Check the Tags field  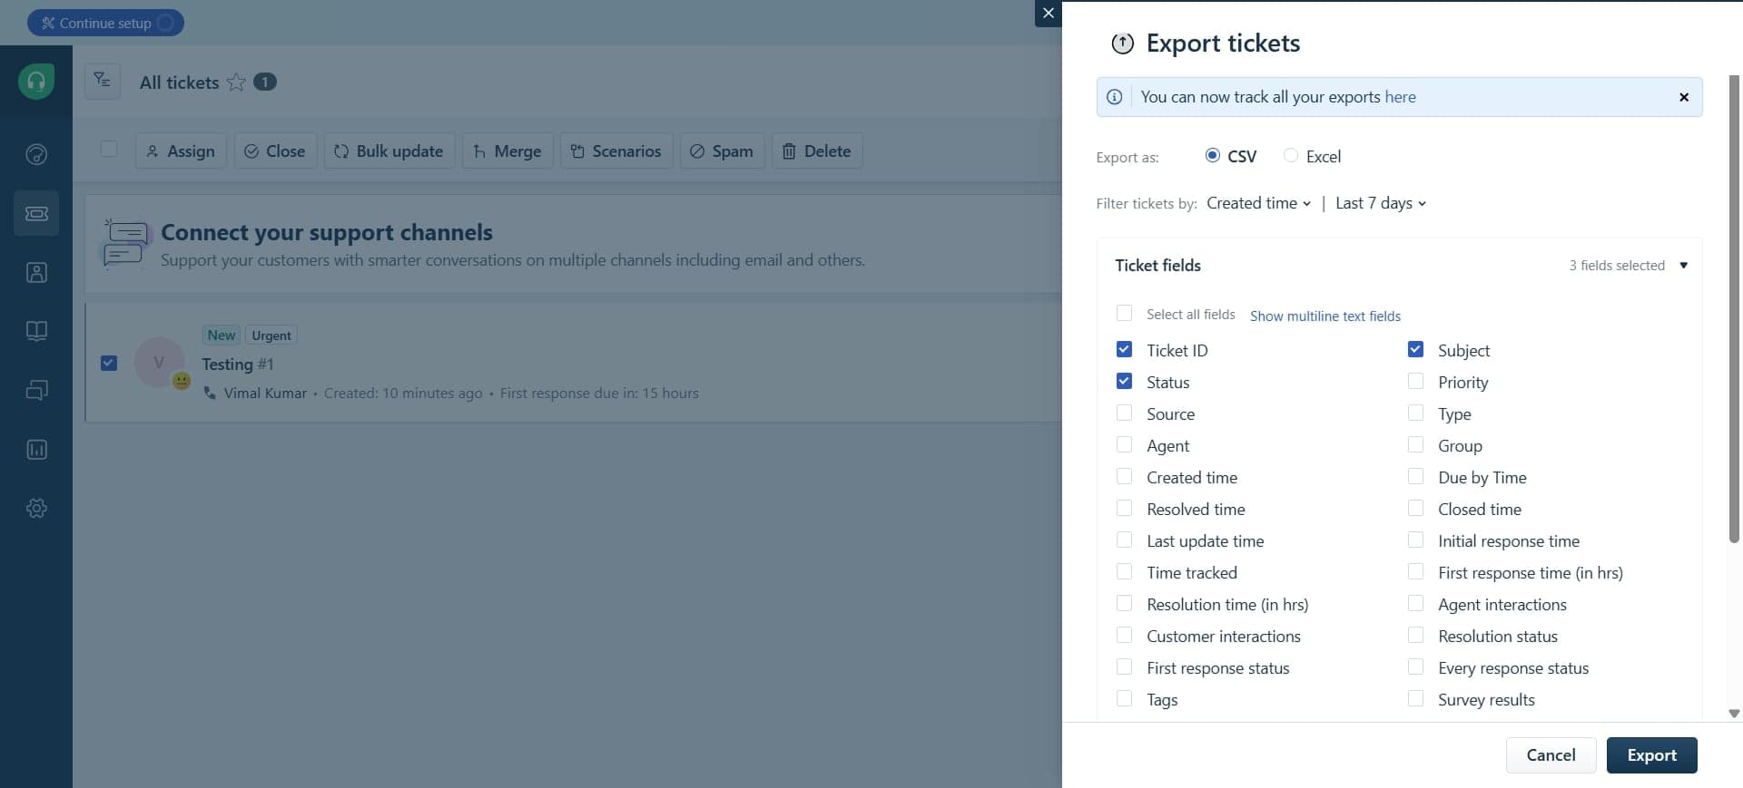[1124, 698]
